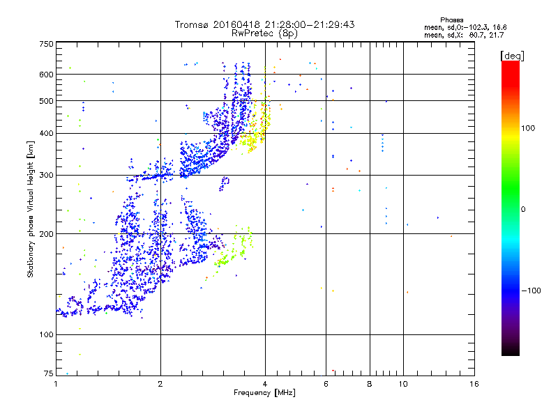Screen dimensions: 558x418
Task: Click the '200' y-axis tick label
Action: click(46, 234)
